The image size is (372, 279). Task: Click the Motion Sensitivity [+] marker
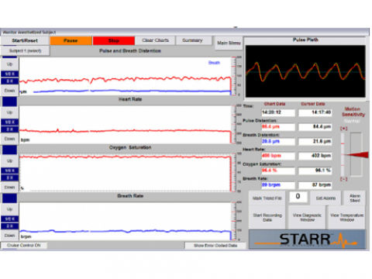pyautogui.click(x=343, y=129)
